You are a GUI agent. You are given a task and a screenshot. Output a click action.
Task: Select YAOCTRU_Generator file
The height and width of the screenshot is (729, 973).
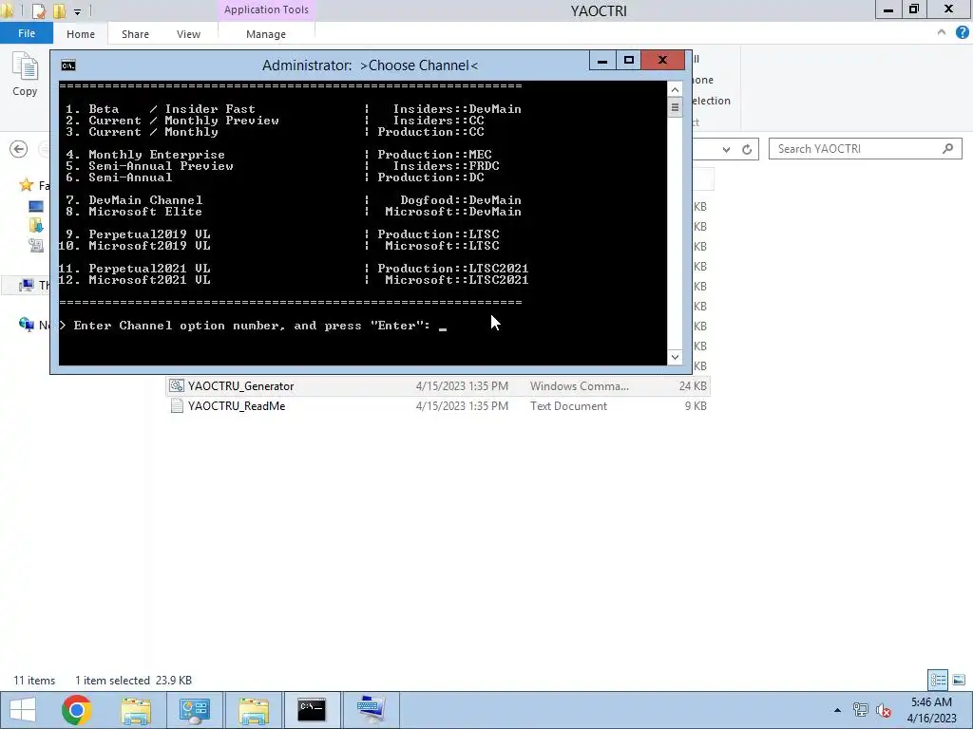pos(437,386)
